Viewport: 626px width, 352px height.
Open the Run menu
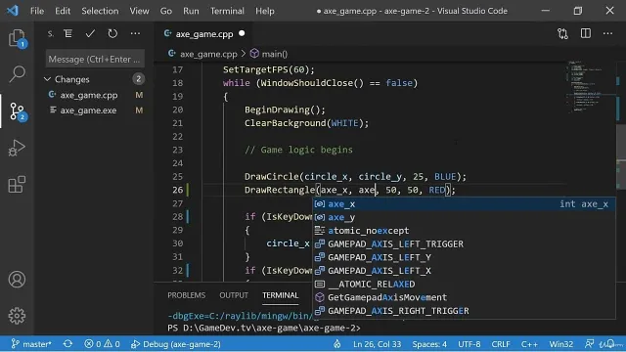tap(191, 11)
